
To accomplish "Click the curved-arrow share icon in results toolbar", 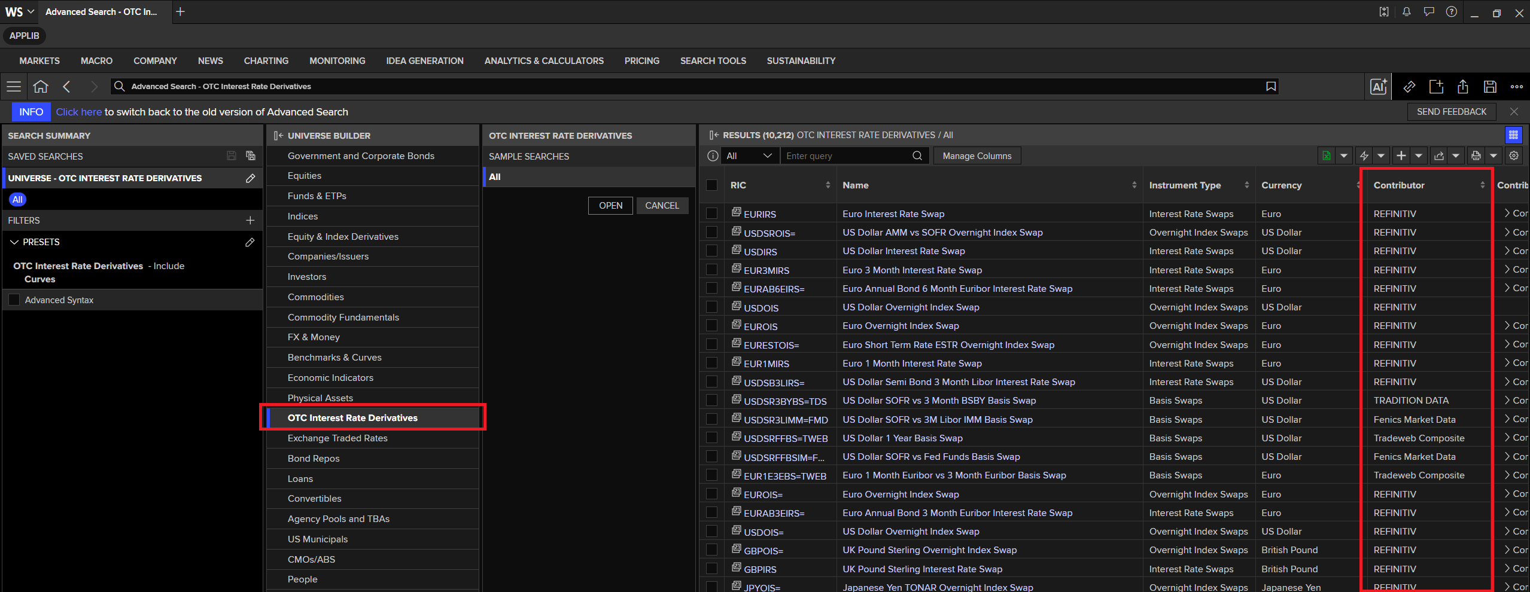I will point(1439,156).
